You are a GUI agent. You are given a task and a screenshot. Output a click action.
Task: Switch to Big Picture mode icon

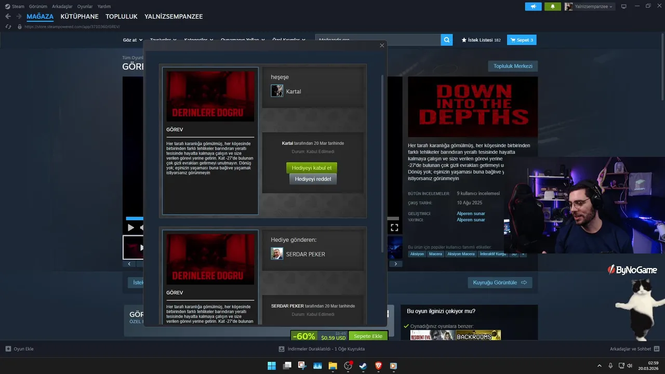tap(624, 6)
